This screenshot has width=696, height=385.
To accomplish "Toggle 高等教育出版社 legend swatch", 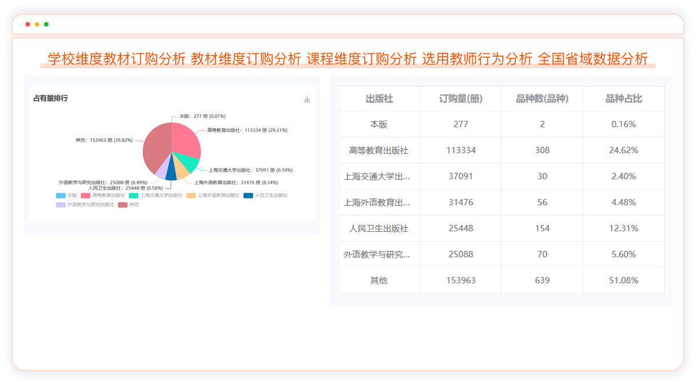I will point(85,195).
